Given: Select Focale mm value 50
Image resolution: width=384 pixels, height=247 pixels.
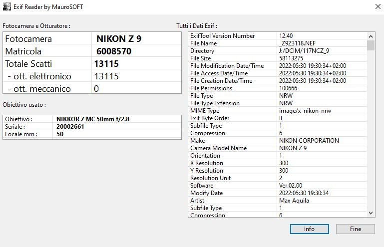Looking at the screenshot, I should (60, 134).
